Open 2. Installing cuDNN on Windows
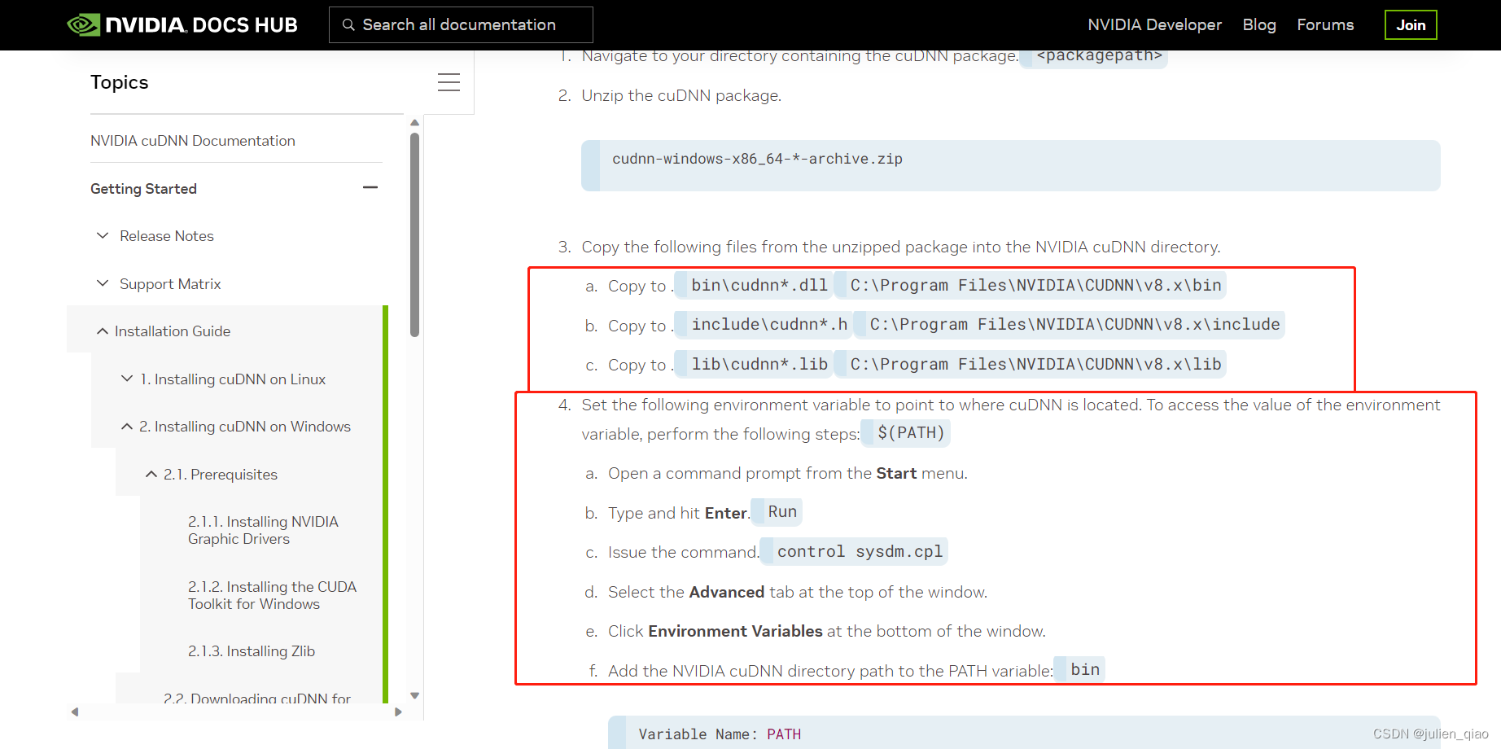The height and width of the screenshot is (749, 1501). [x=245, y=427]
